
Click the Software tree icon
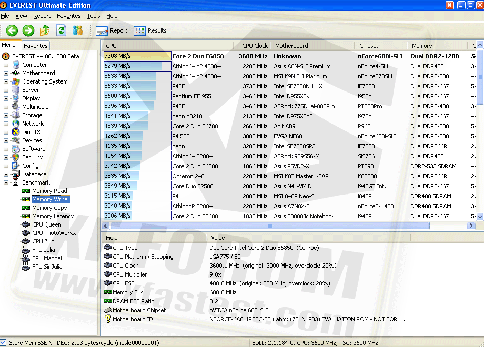(16, 149)
